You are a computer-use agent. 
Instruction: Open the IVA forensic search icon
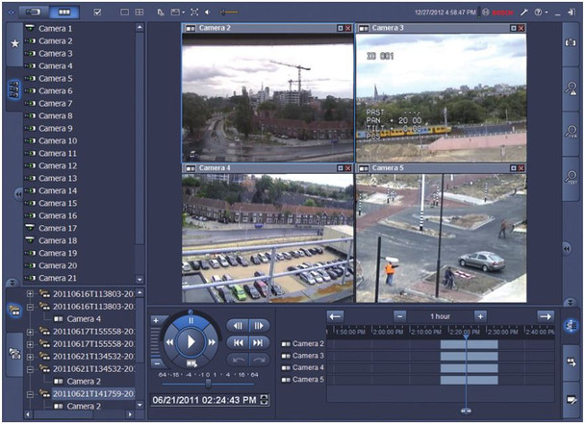pos(570,133)
